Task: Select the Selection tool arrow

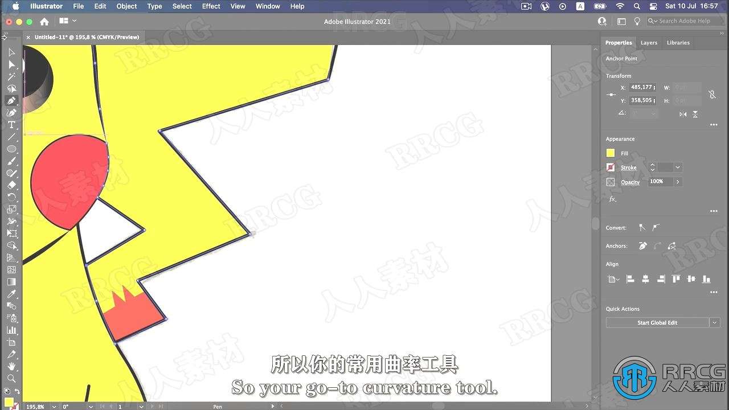Action: (11, 52)
